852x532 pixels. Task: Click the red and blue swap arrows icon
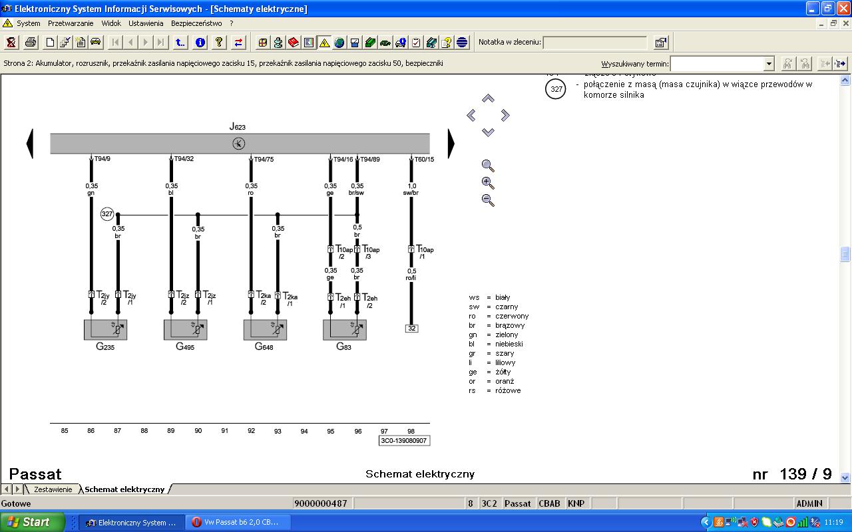pyautogui.click(x=238, y=43)
